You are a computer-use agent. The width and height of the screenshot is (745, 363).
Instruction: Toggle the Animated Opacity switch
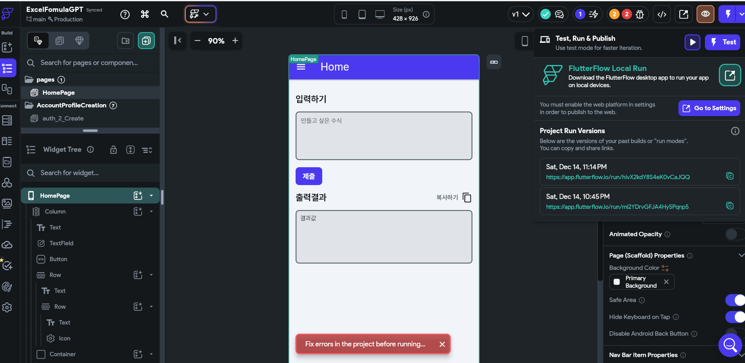pyautogui.click(x=734, y=234)
